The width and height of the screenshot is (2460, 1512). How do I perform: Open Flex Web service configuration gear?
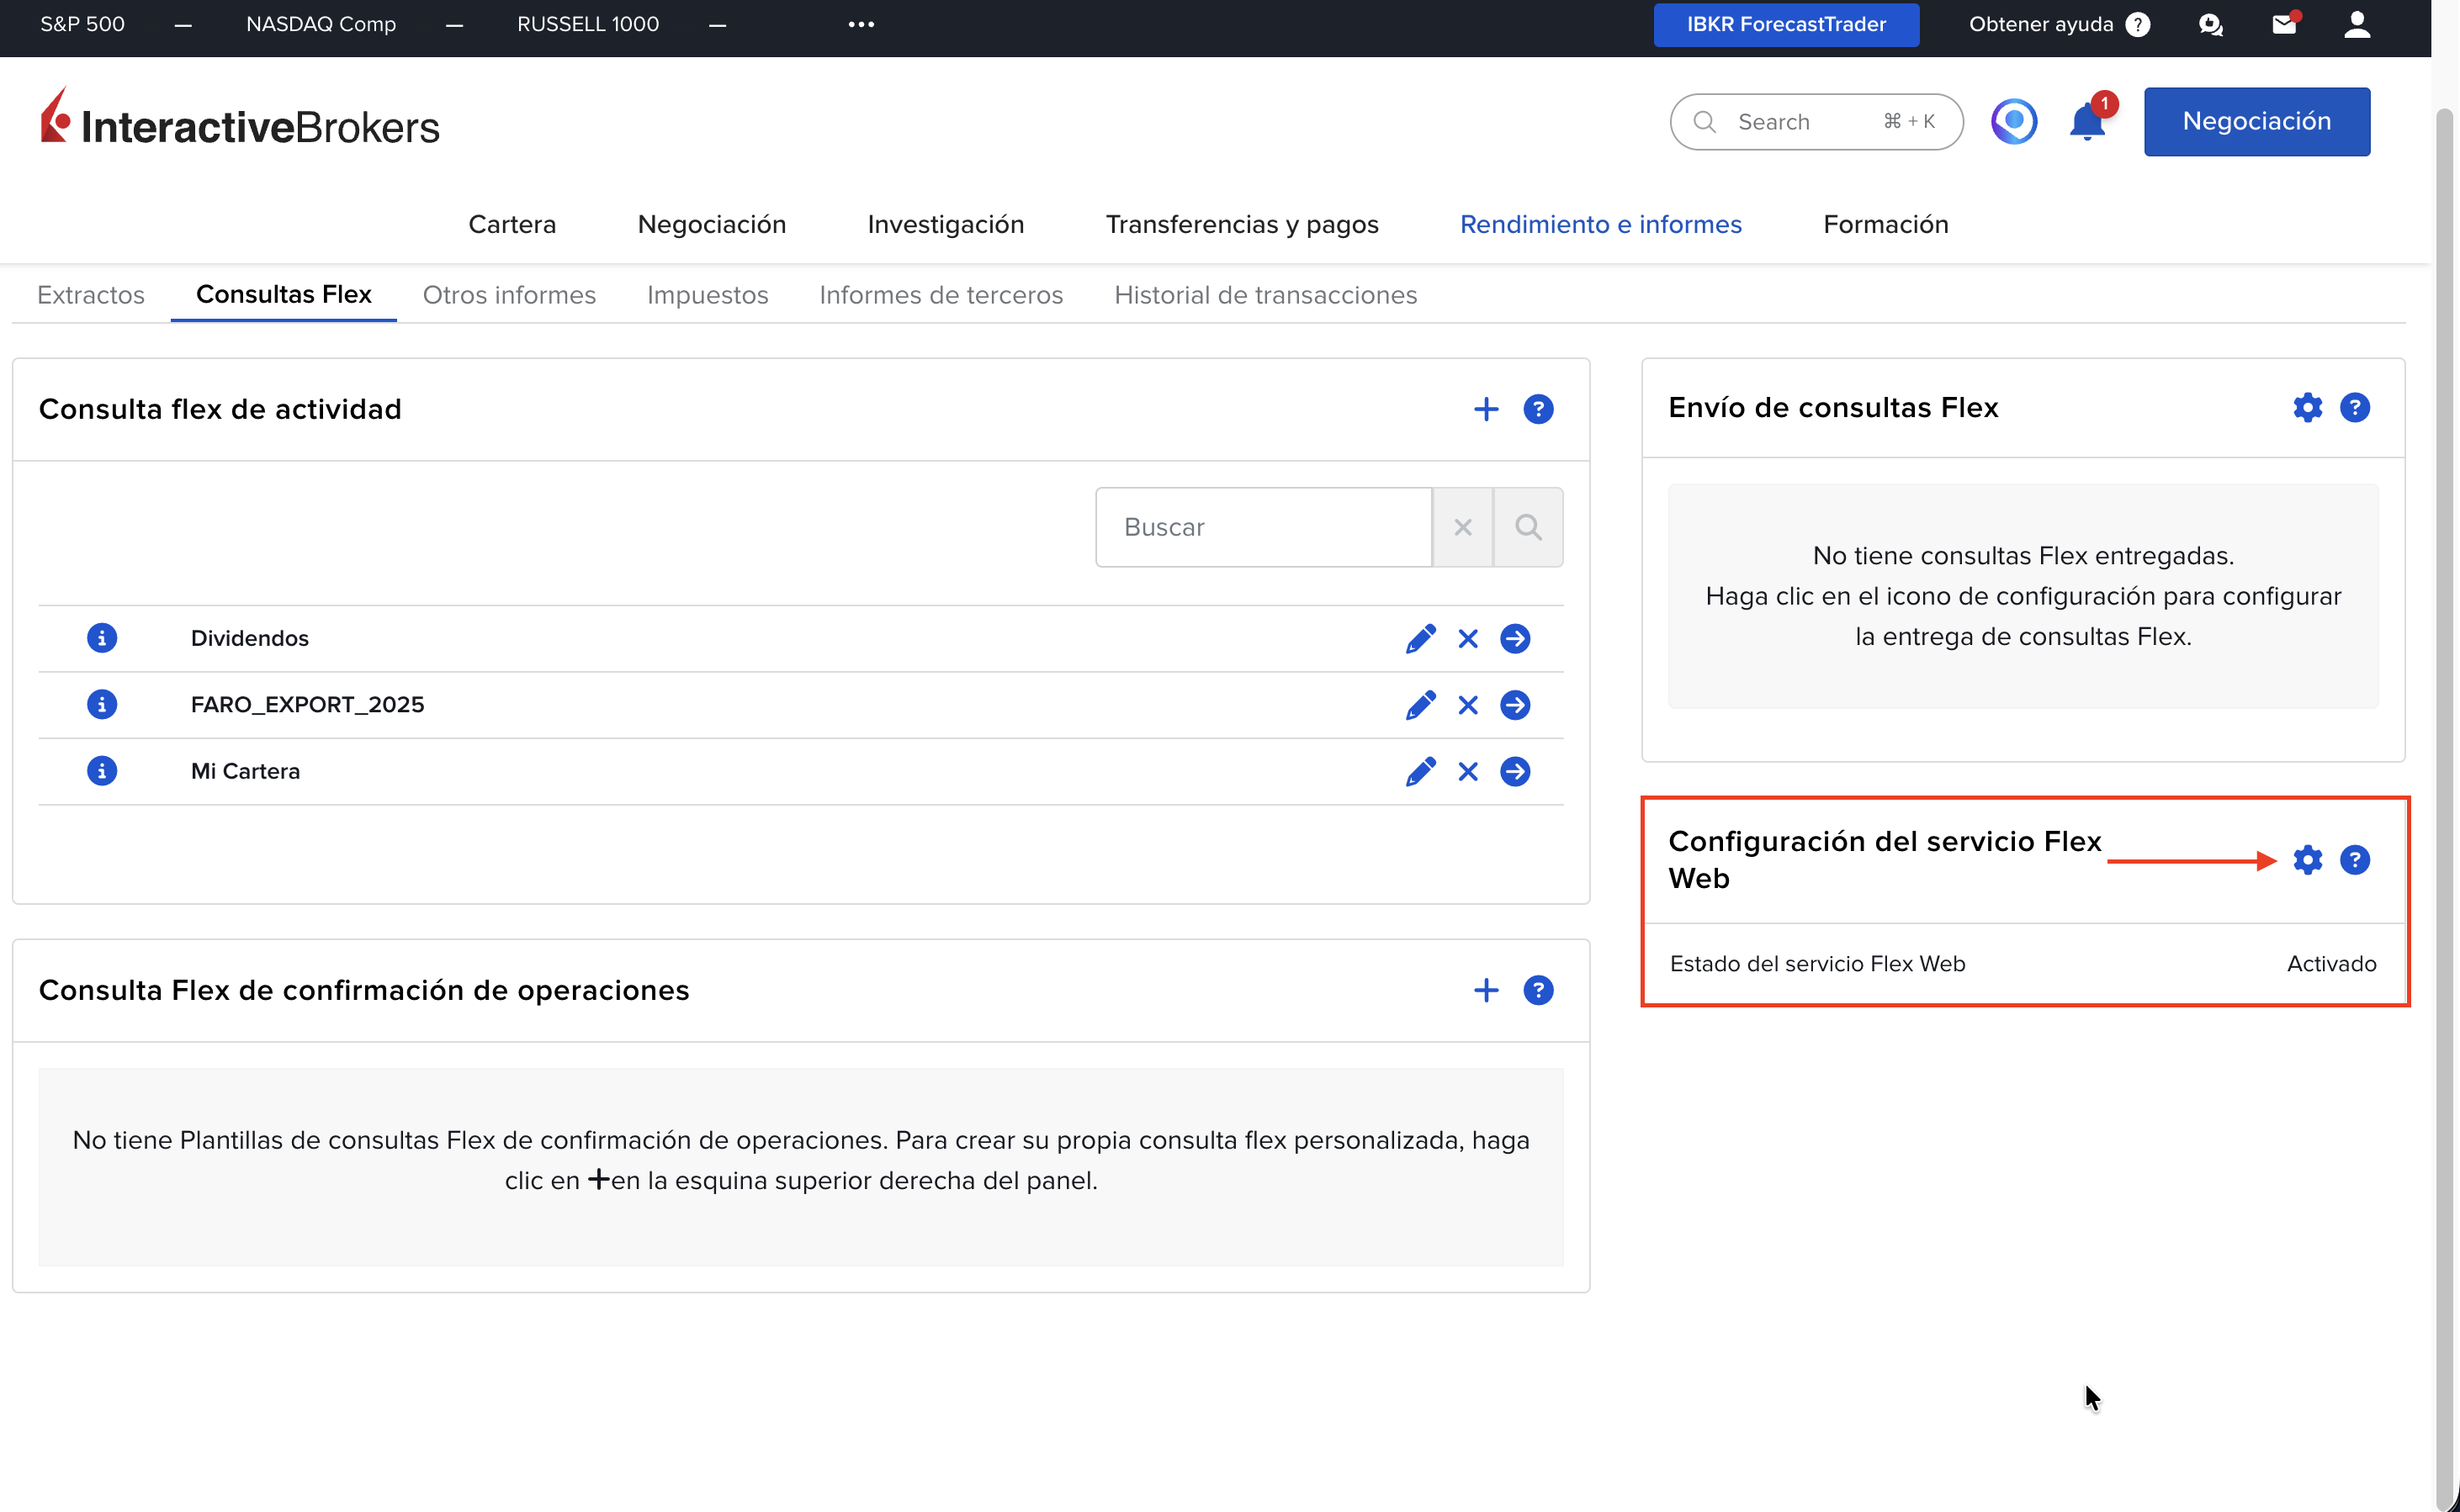[2307, 860]
